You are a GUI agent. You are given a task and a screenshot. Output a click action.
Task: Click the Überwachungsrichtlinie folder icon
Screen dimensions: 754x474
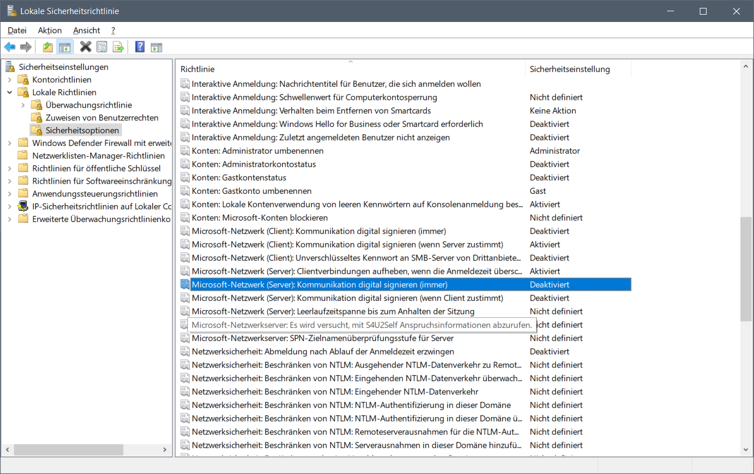pos(37,105)
